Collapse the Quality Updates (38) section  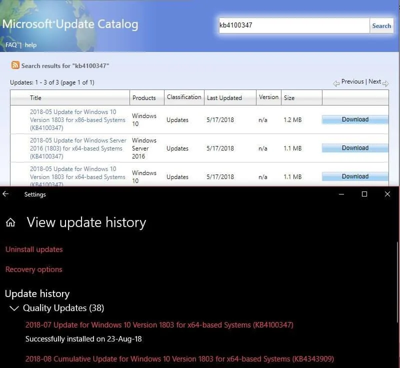(x=14, y=308)
